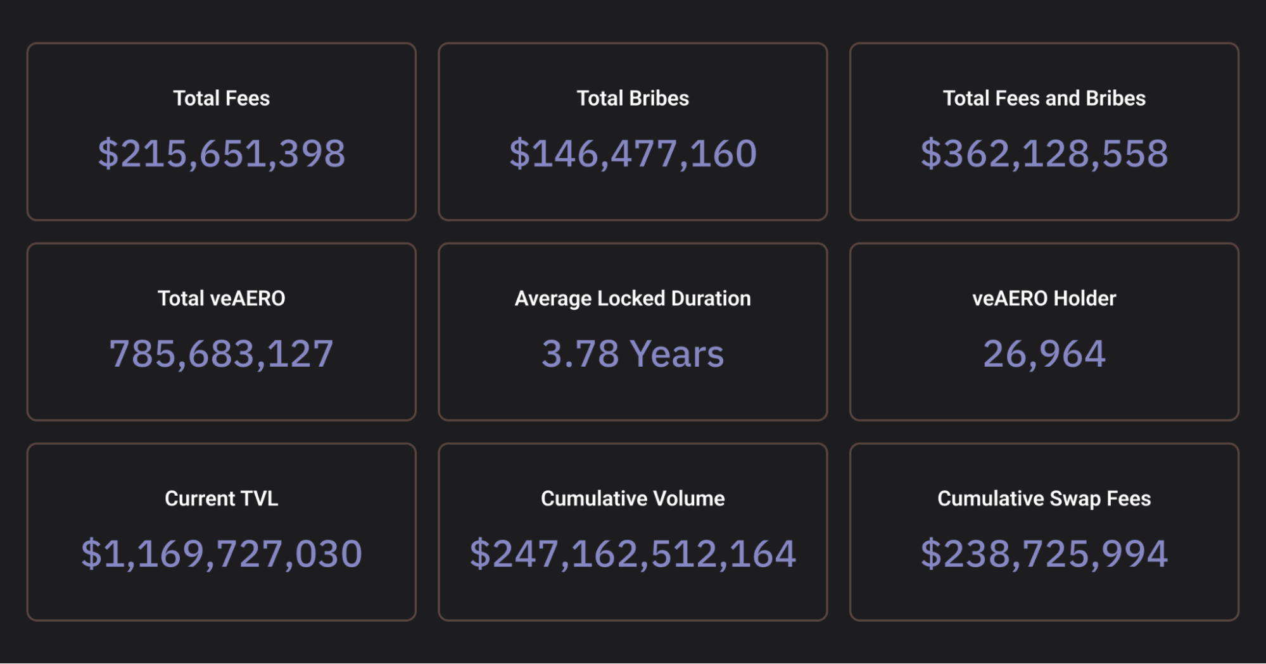This screenshot has width=1266, height=664.
Task: Click the veAERO Holder label
Action: coord(1044,298)
